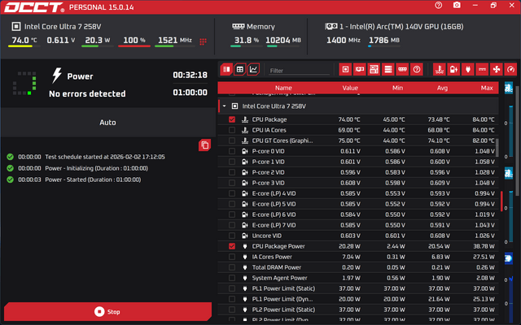Click the sensor list vertical scrollbar thumb
The width and height of the screenshot is (521, 325).
point(497,148)
